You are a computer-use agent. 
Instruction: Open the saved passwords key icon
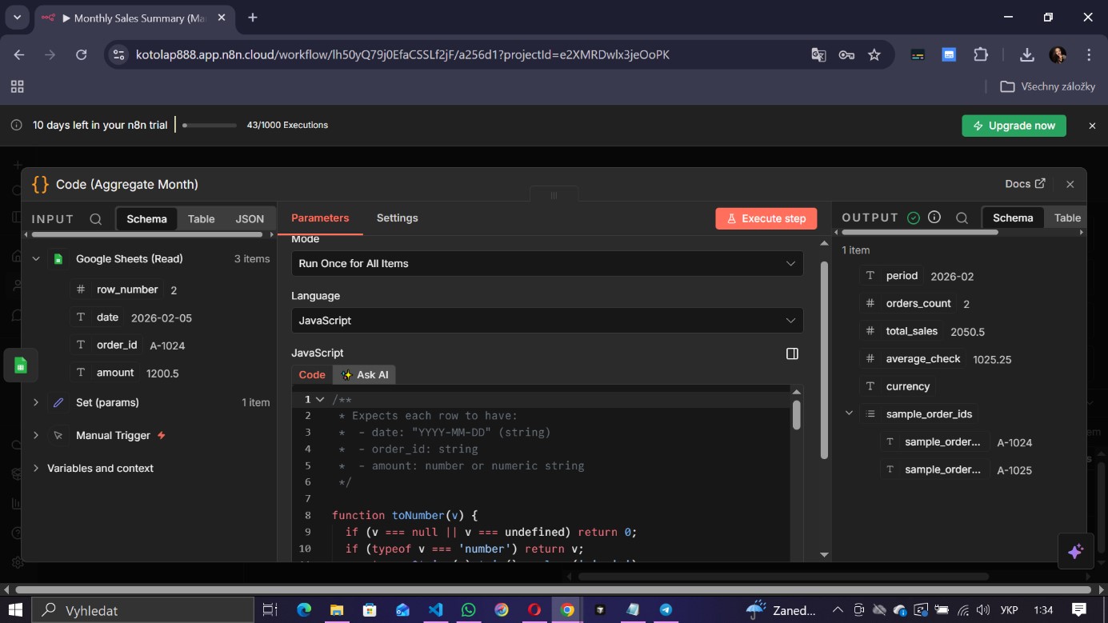point(846,55)
